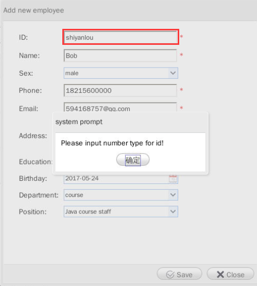
Task: Click the Address label
Action: click(33, 136)
